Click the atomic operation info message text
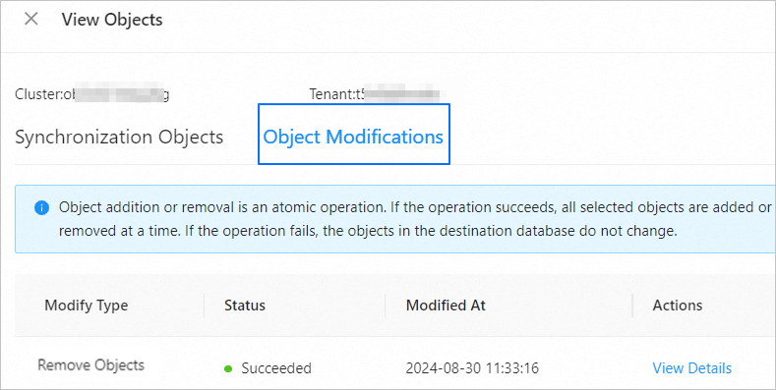Image resolution: width=776 pixels, height=390 pixels. click(415, 219)
